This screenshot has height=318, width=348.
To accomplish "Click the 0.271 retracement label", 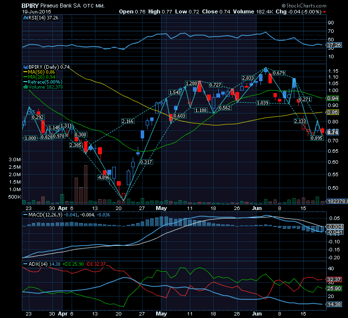I will click(x=305, y=99).
